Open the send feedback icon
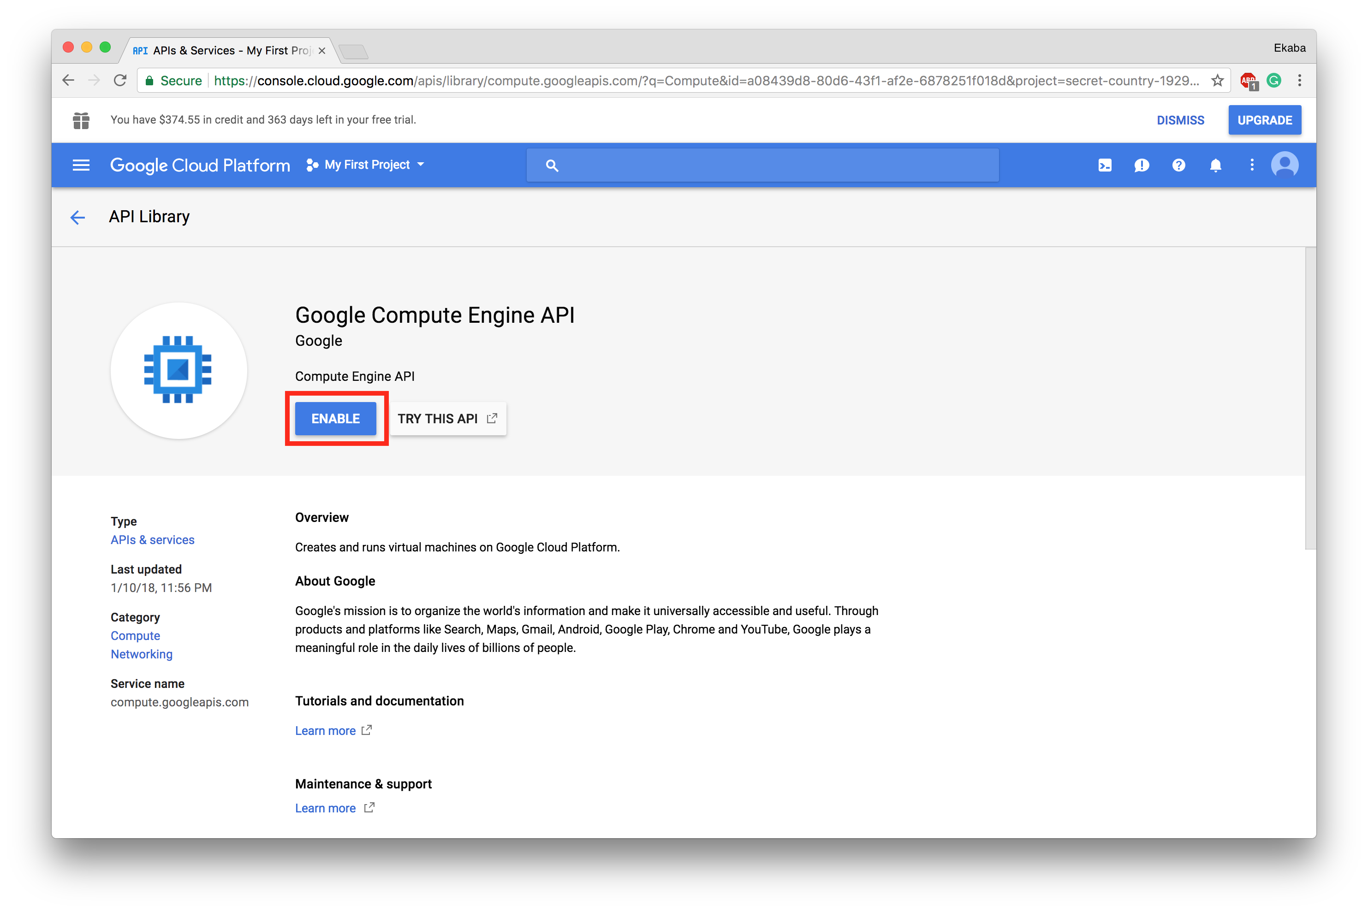This screenshot has height=912, width=1368. click(1141, 165)
